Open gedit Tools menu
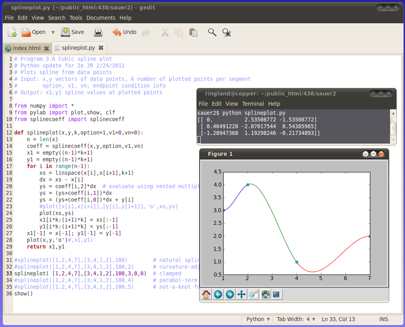 tap(76, 18)
